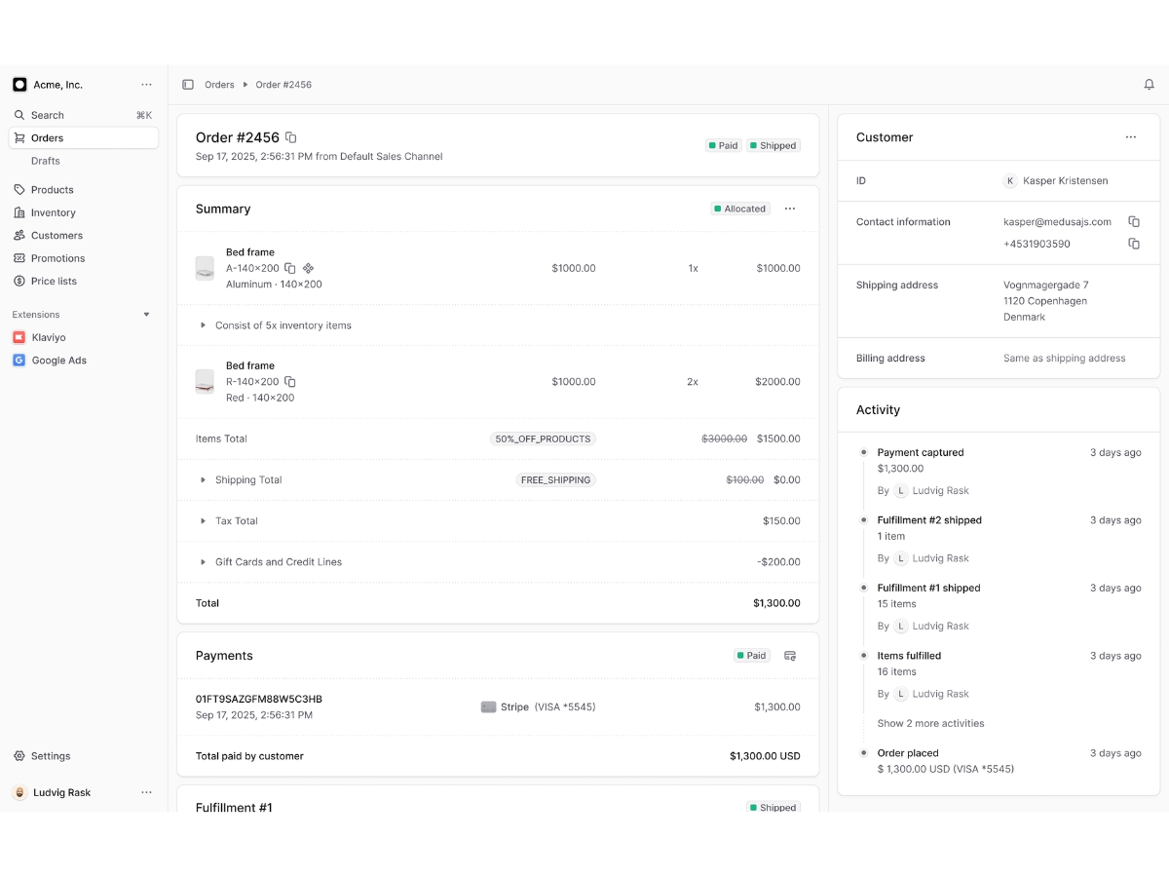Click the Acme, Inc. store logo
This screenshot has height=877, width=1169.
19,85
